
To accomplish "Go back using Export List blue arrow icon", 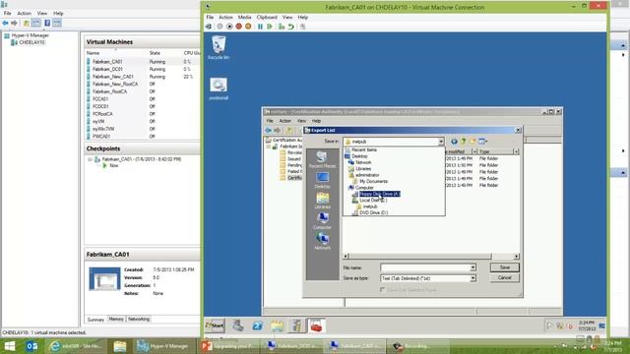I will [454, 142].
